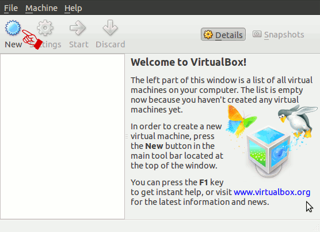This screenshot has width=320, height=232.
Task: Click the bold word New in instructions
Action: coord(154,146)
